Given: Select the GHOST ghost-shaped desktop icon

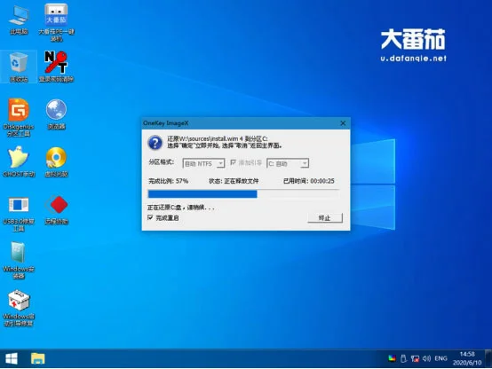Looking at the screenshot, I should point(19,161).
